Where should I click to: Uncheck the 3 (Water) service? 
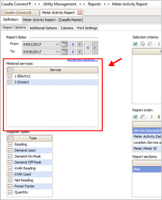click(10, 82)
